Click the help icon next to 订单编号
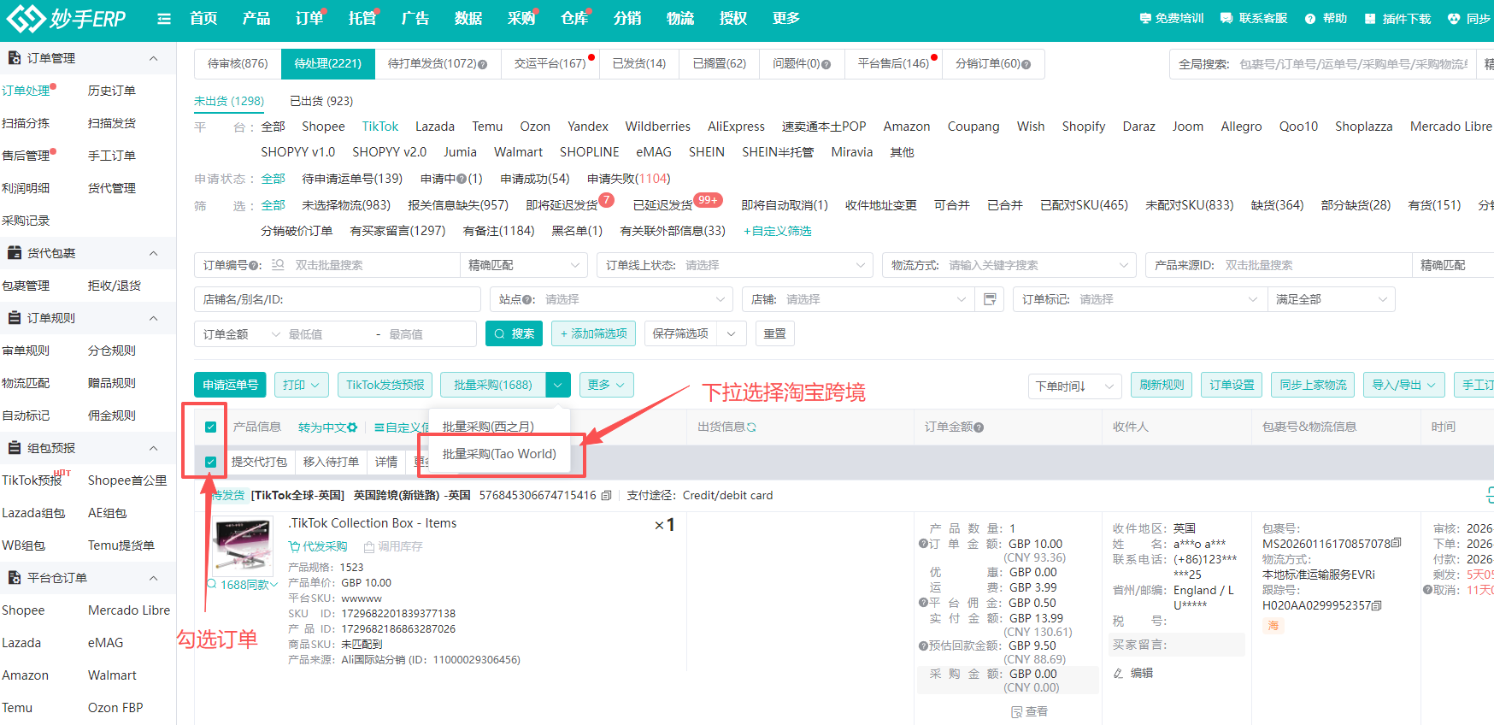This screenshot has width=1494, height=725. point(255,266)
